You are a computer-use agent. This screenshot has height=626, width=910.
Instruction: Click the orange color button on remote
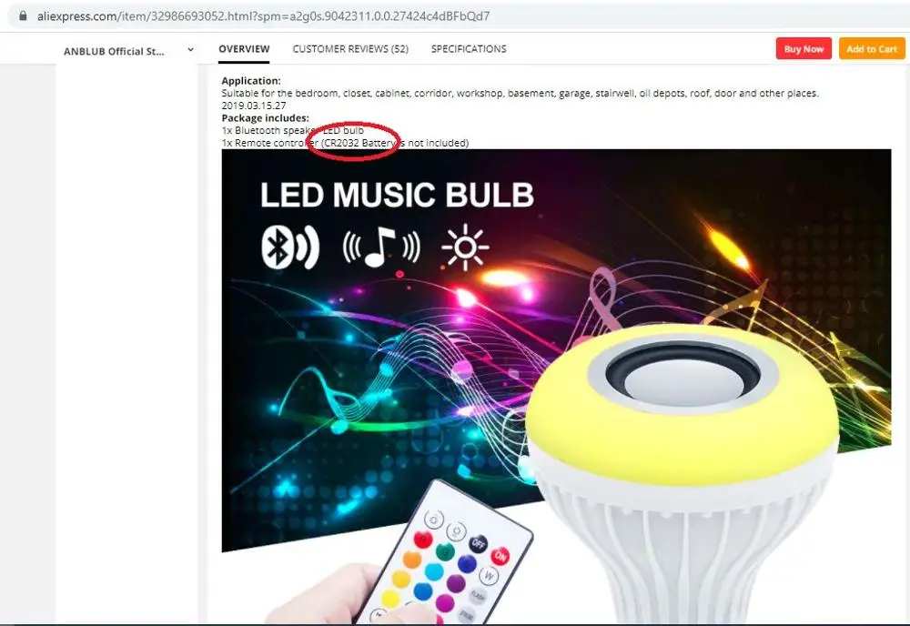pos(412,560)
